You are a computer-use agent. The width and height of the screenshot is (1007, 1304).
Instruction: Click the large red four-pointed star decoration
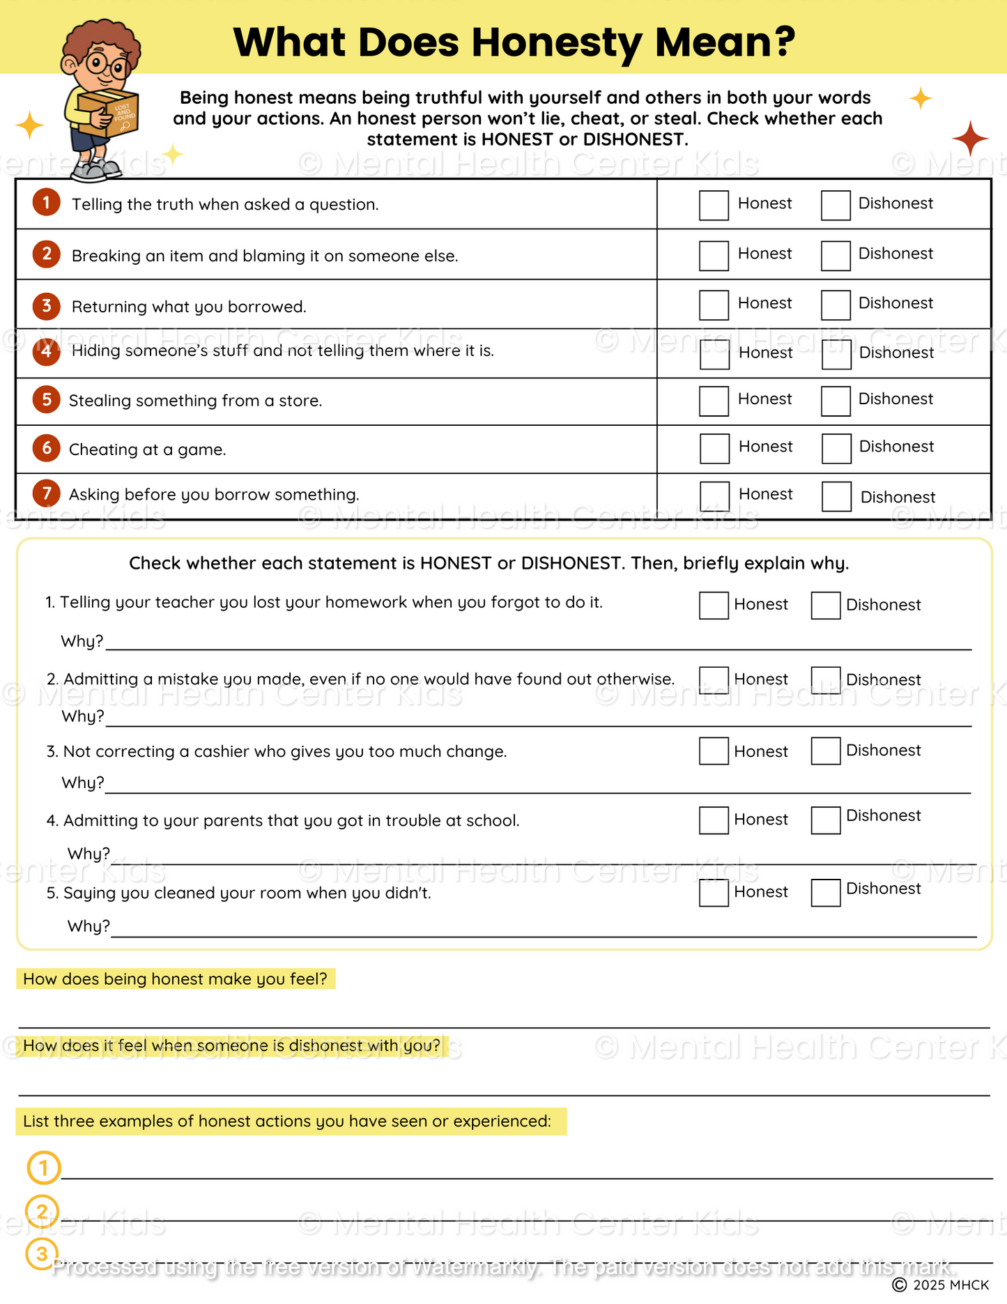click(x=970, y=138)
